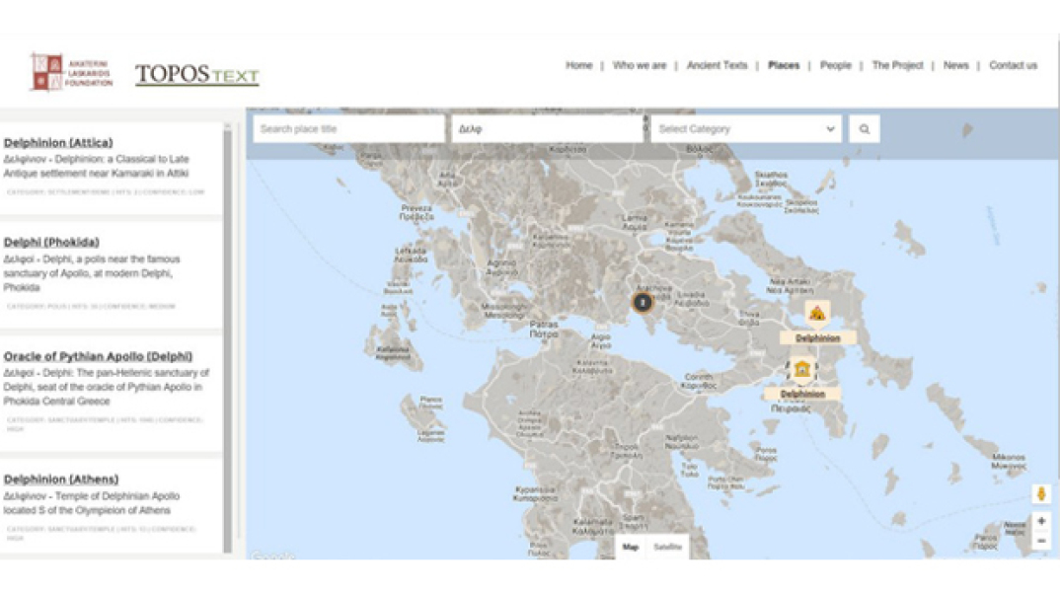Viewport: 1060px width, 592px height.
Task: Open the Delphinion (Attica) result link
Action: (x=58, y=142)
